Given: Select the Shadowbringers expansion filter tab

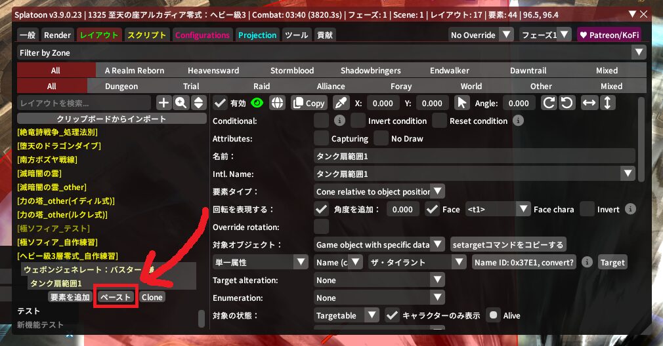Looking at the screenshot, I should pos(370,70).
